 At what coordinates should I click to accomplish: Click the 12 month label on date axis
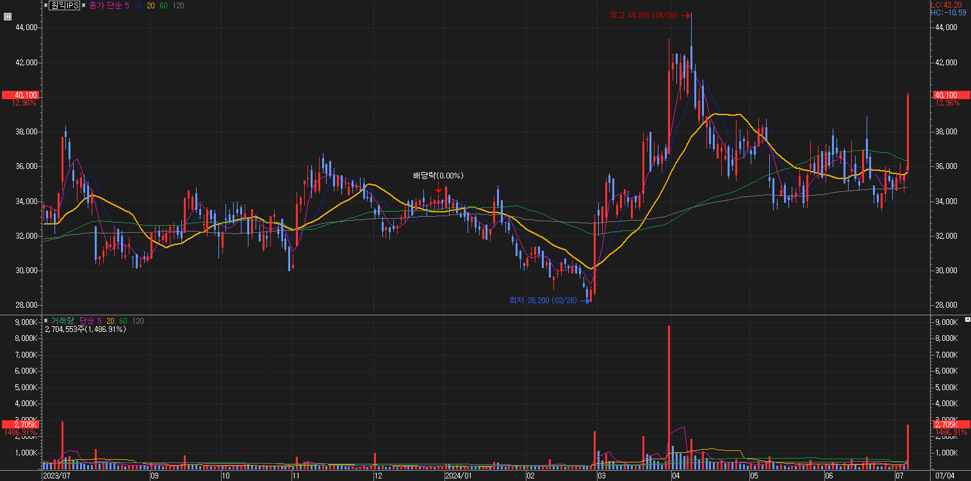pyautogui.click(x=378, y=476)
